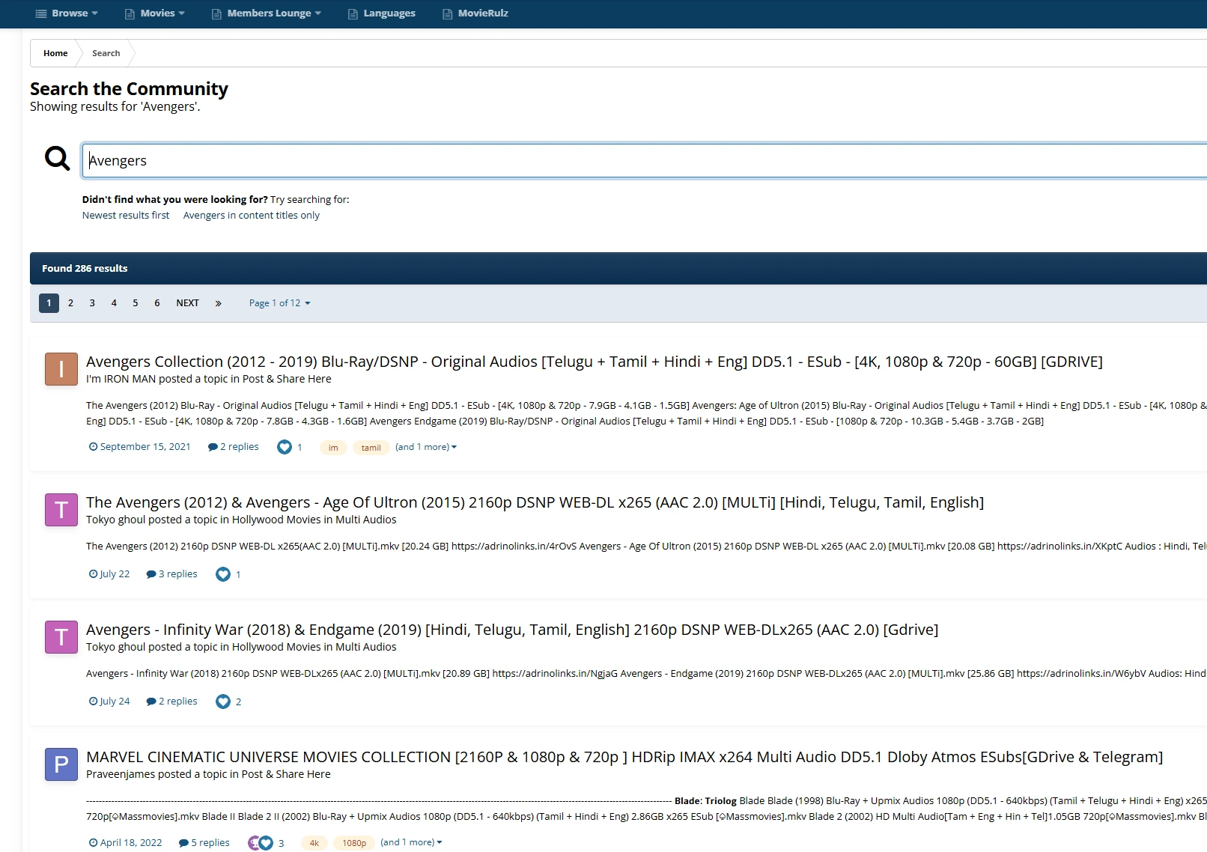Click the NEXT page button
This screenshot has height=852, width=1207.
(187, 303)
